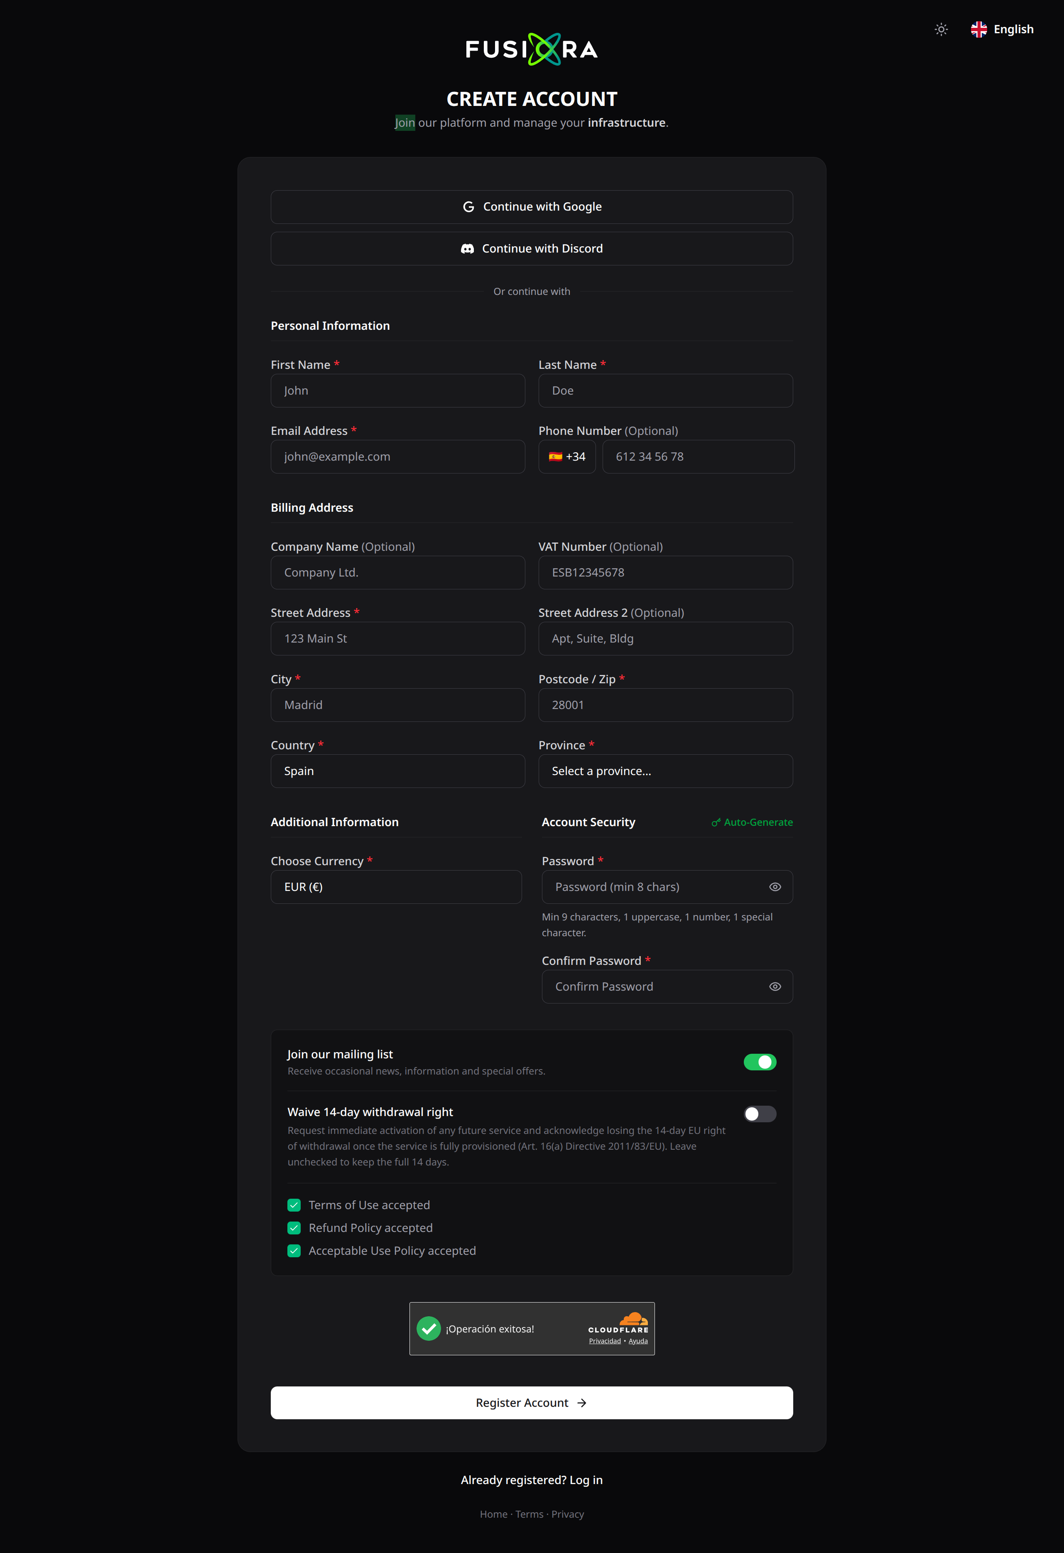Open the Choose Currency EUR dropdown
This screenshot has width=1064, height=1553.
pyautogui.click(x=396, y=887)
